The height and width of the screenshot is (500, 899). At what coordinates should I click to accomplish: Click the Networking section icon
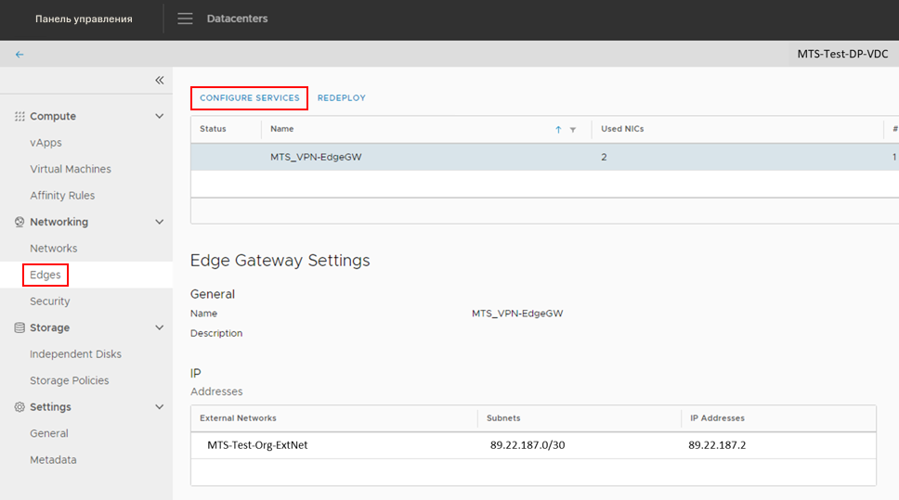(20, 223)
